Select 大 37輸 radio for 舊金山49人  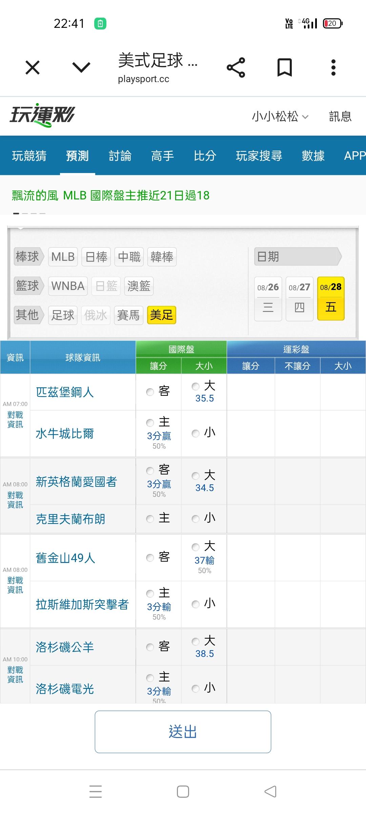[196, 547]
